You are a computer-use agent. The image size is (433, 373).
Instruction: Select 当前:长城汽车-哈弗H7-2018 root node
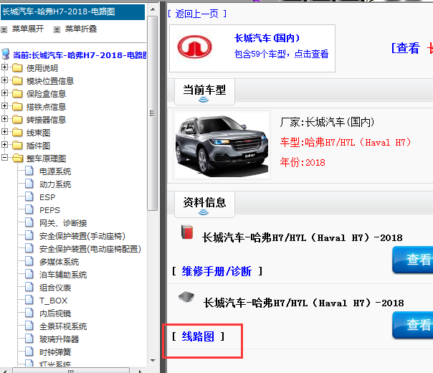coord(80,55)
